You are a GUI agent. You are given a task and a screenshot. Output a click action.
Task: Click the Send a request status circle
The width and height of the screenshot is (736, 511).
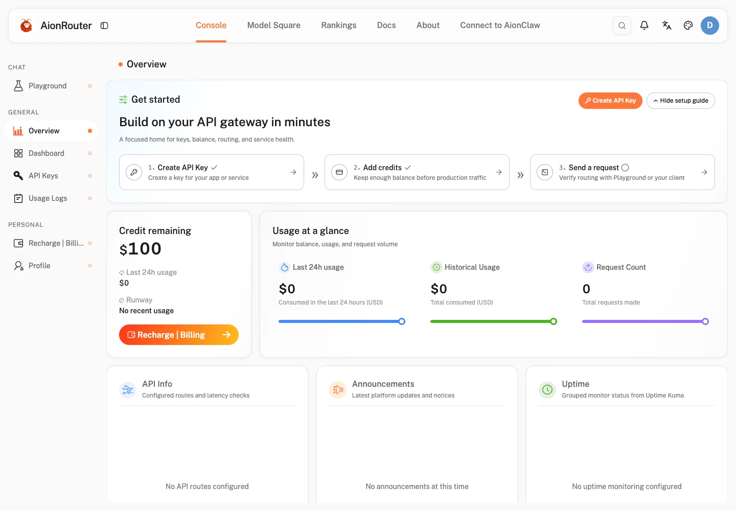pyautogui.click(x=625, y=168)
